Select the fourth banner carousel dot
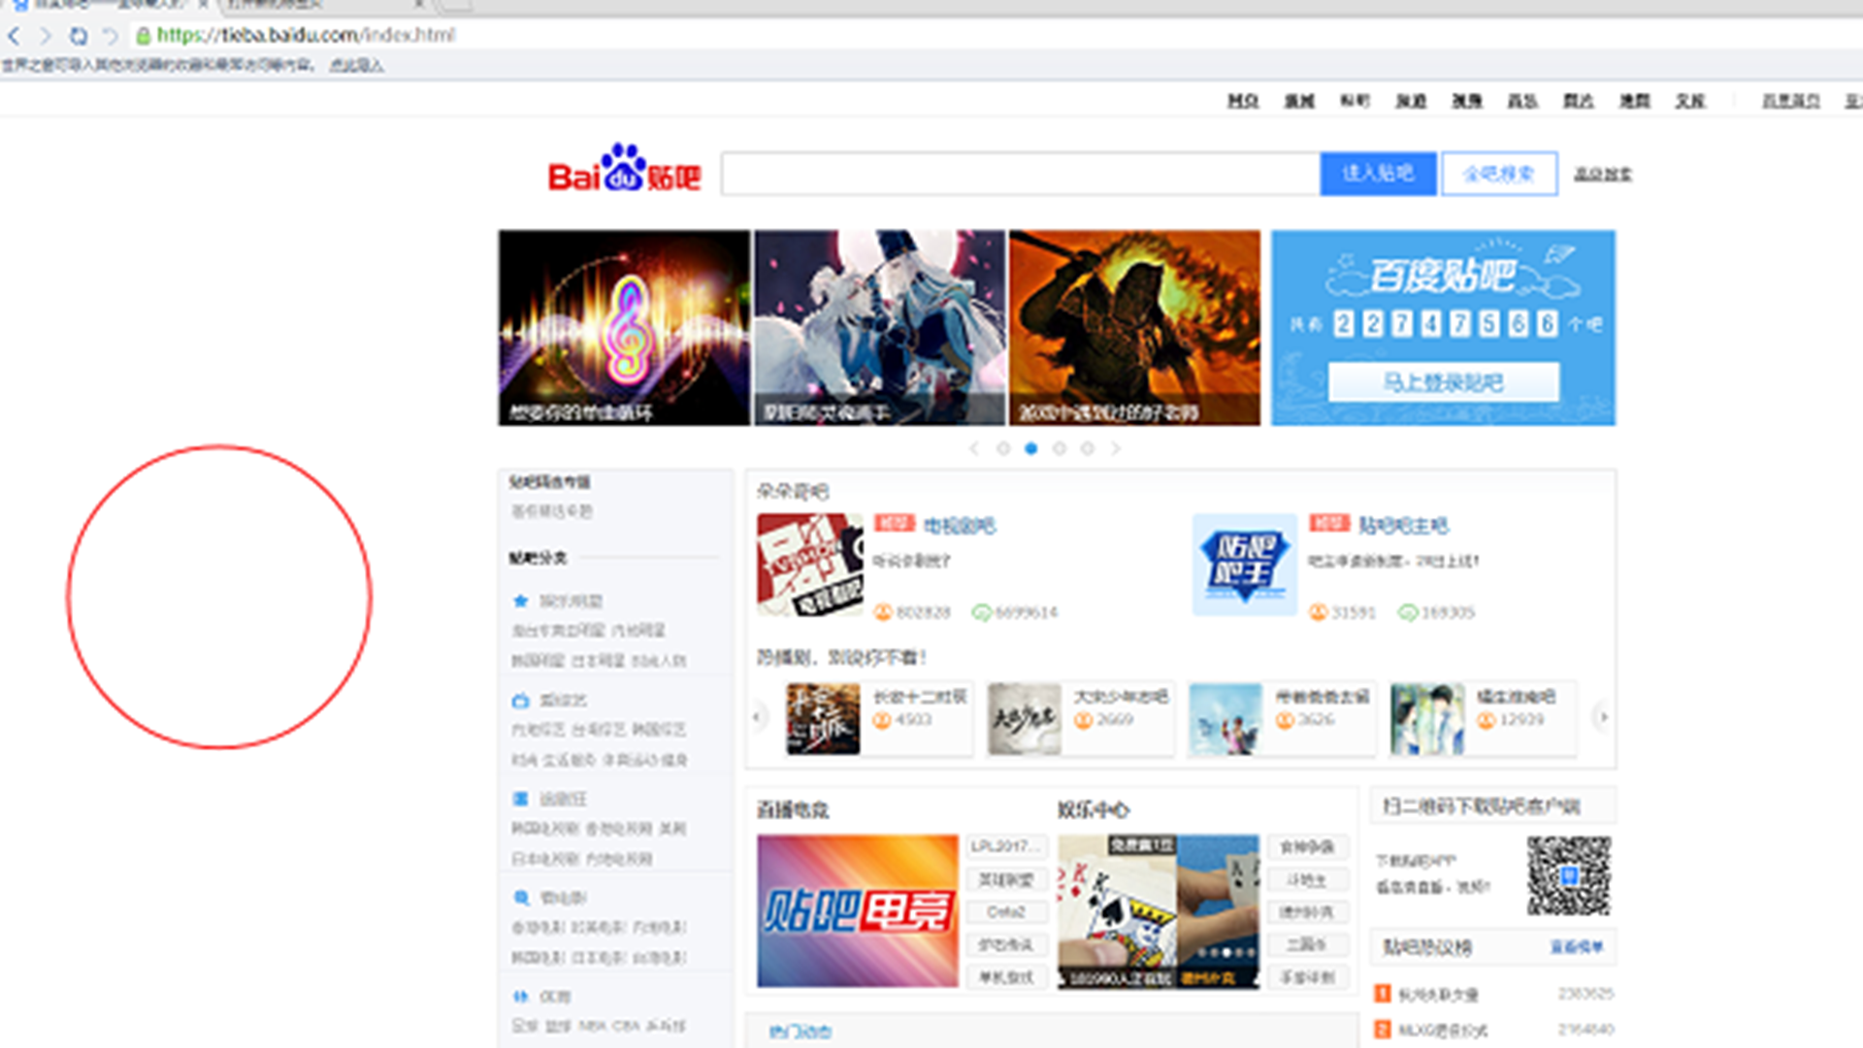 point(1088,448)
